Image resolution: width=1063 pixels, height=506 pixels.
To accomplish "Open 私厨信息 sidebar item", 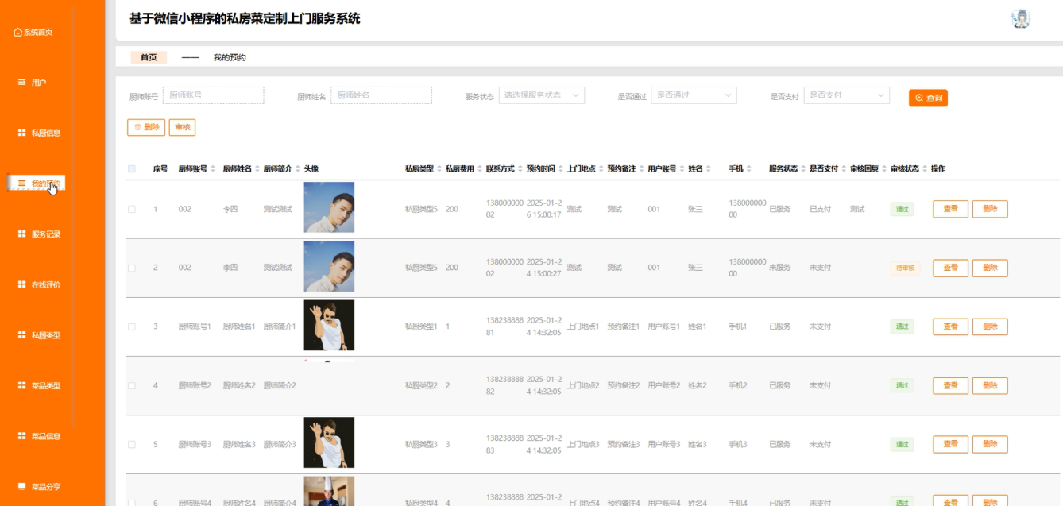I will [x=40, y=133].
